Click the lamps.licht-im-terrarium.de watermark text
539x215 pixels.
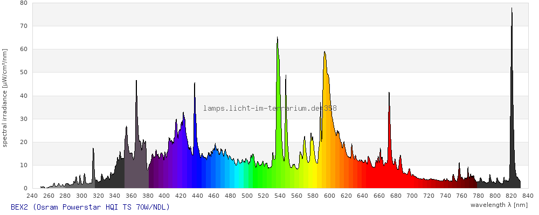point(269,108)
